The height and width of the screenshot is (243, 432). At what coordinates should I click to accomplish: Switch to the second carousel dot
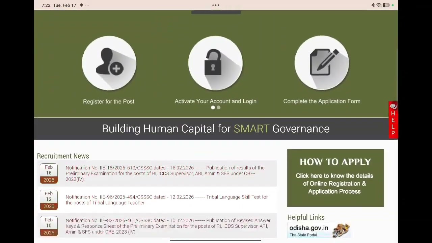218,108
